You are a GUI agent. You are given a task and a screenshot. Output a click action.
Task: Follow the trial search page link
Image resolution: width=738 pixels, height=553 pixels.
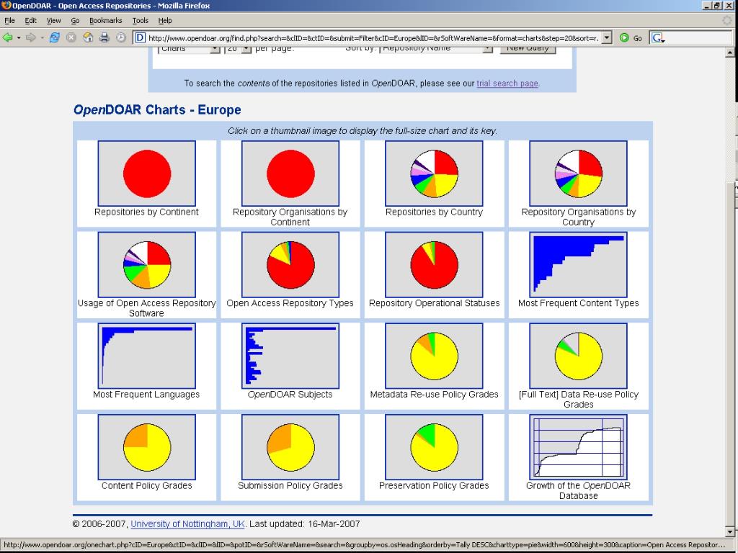[507, 84]
